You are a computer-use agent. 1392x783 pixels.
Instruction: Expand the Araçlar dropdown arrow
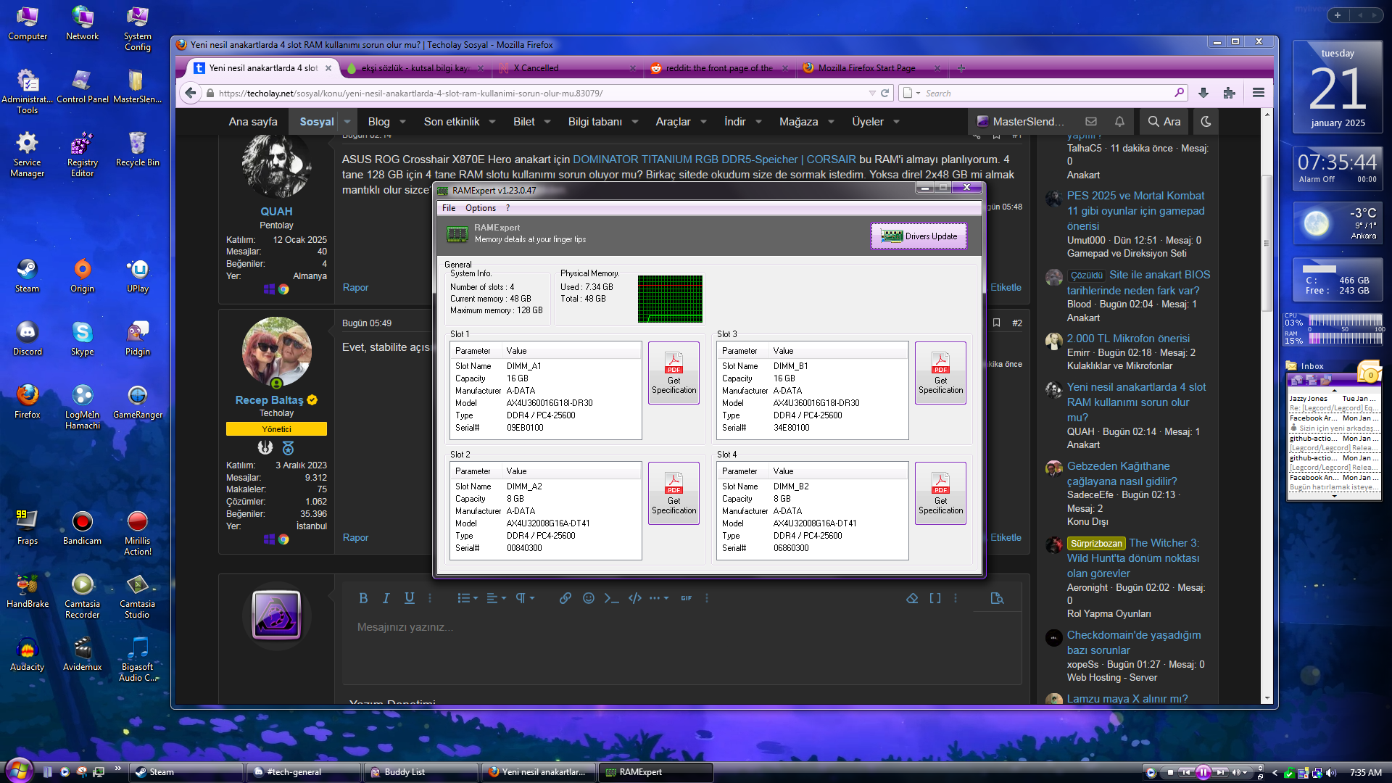tap(703, 122)
